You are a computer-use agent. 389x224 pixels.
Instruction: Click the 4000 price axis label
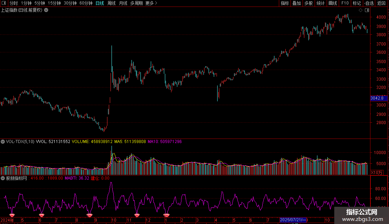(x=381, y=17)
